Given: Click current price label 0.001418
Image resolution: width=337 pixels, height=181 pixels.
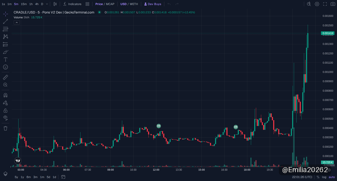Looking at the screenshot, I should coord(328,33).
